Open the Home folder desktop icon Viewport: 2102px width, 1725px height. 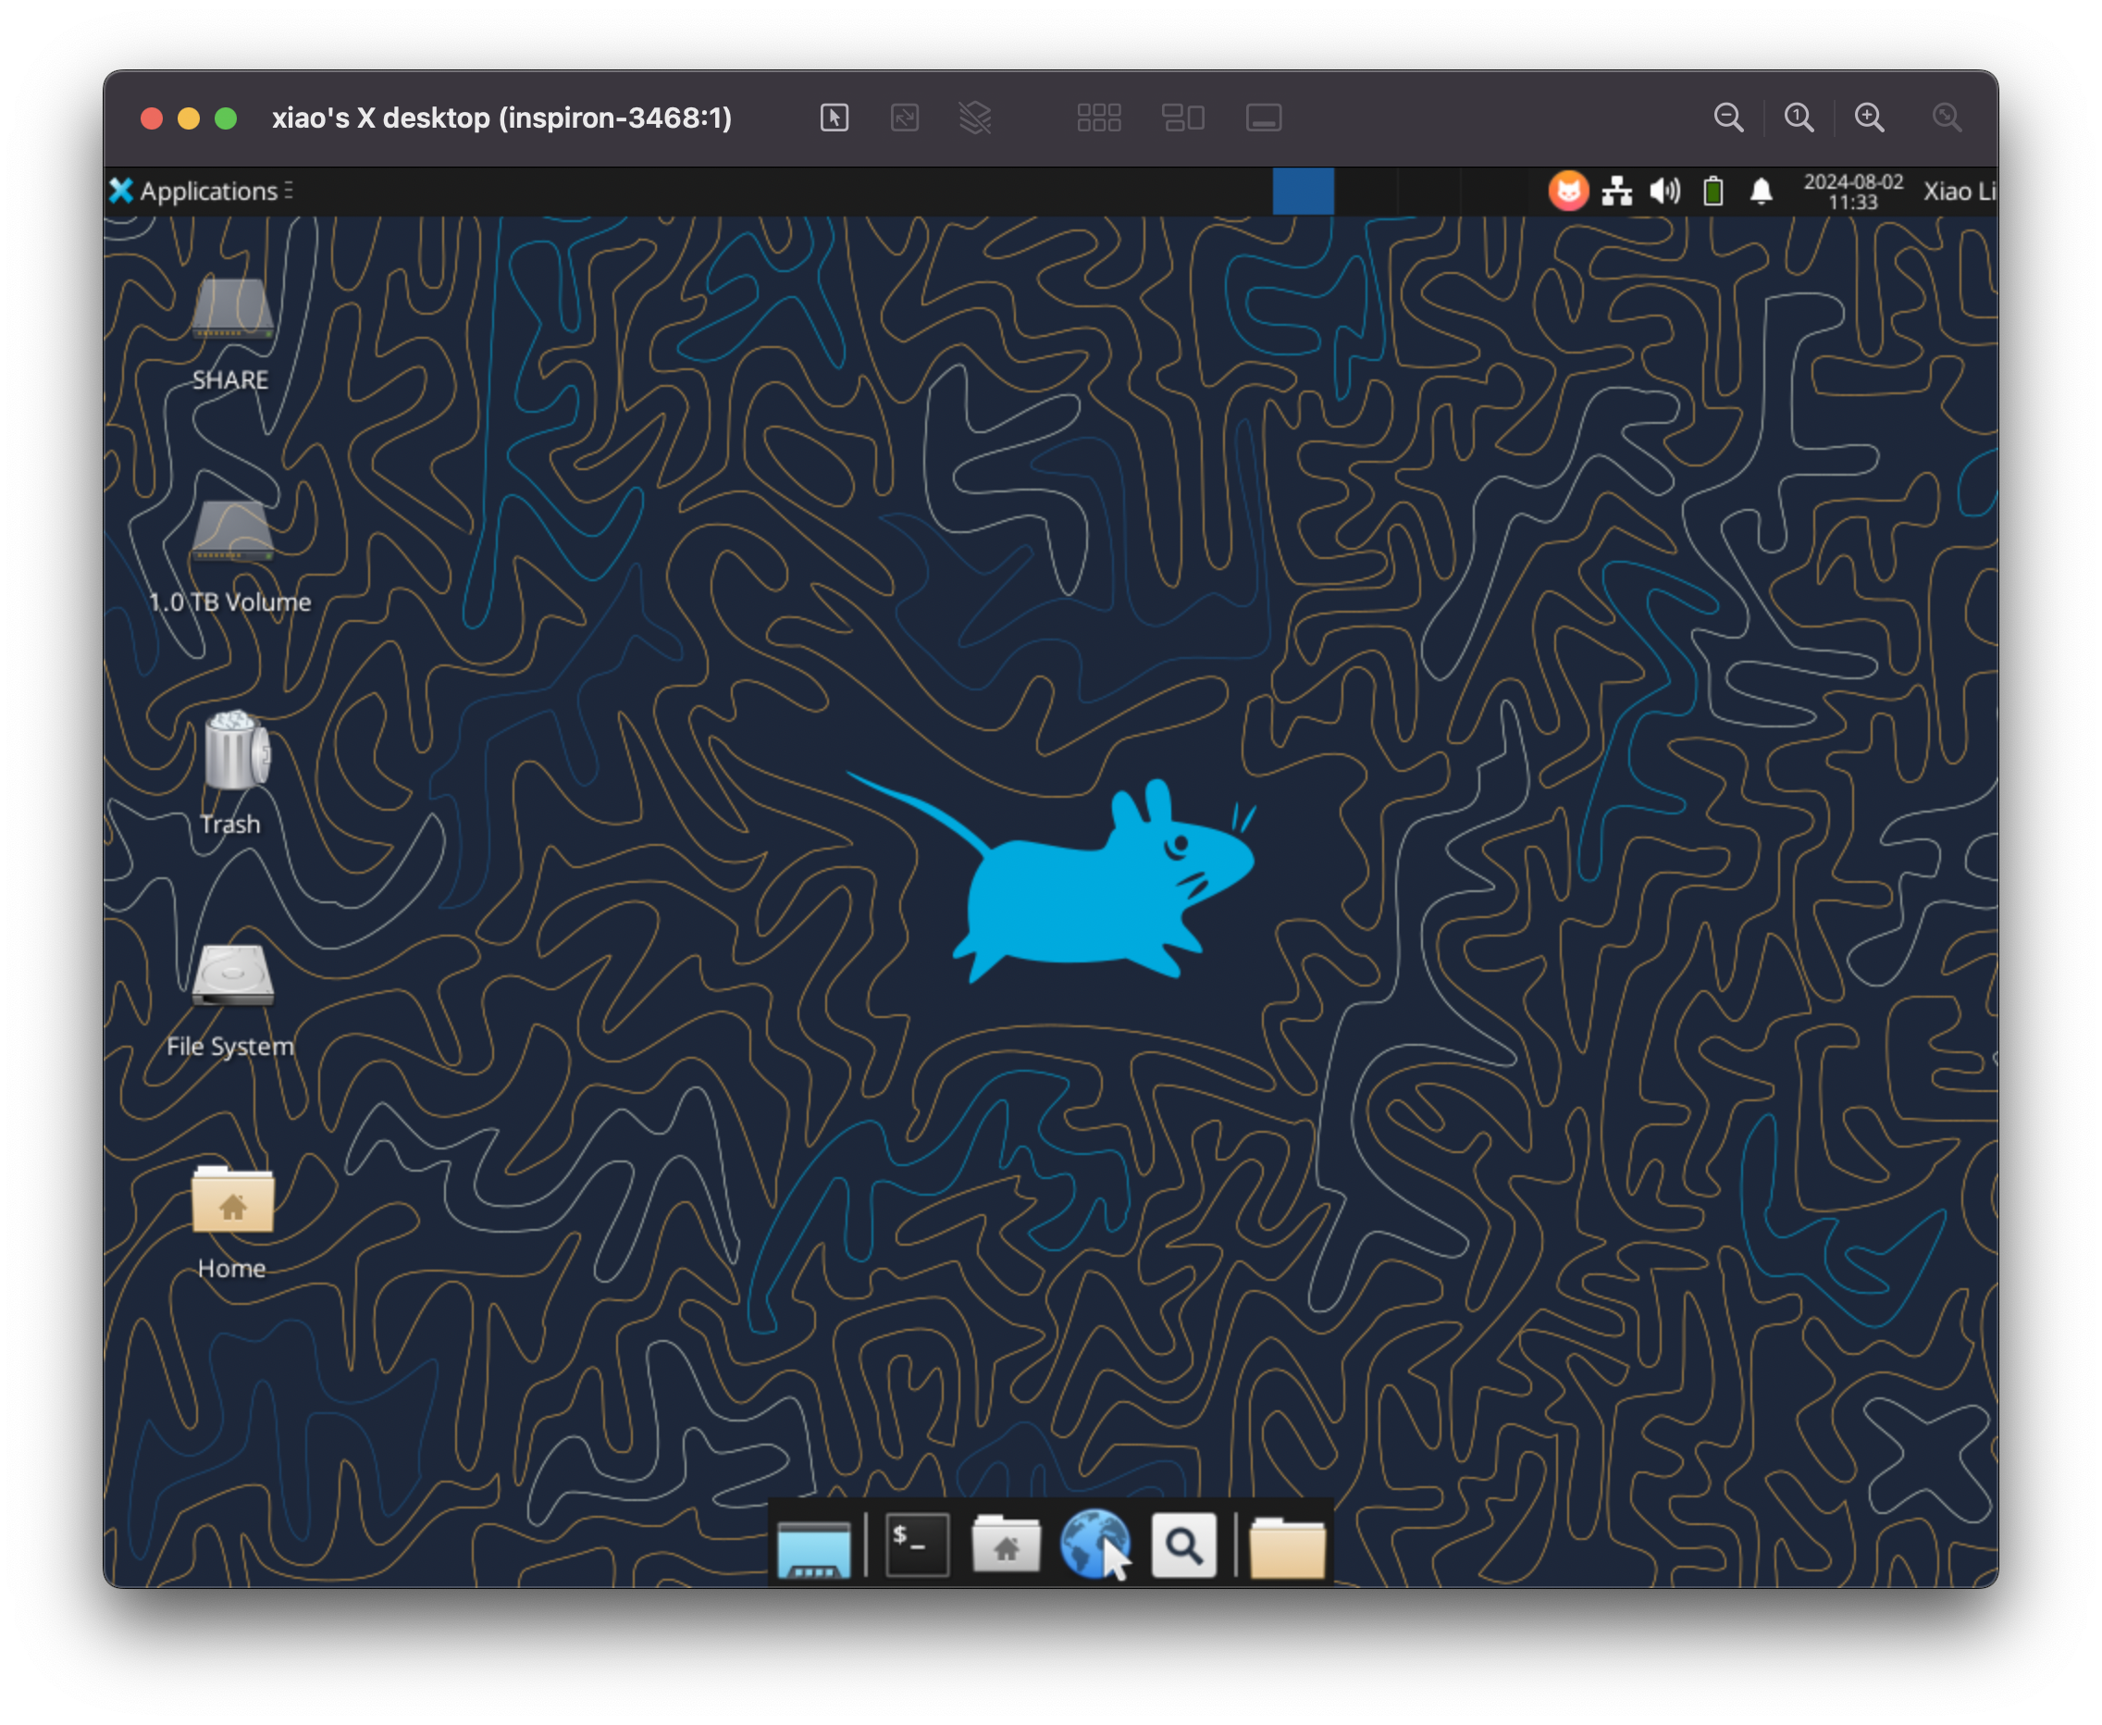coord(232,1202)
